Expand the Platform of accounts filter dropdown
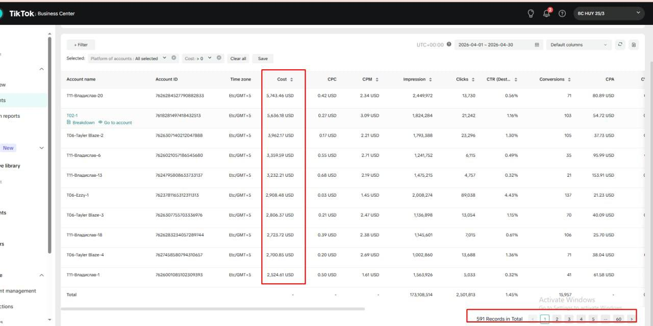Viewport: 653px width, 326px height. pos(164,58)
